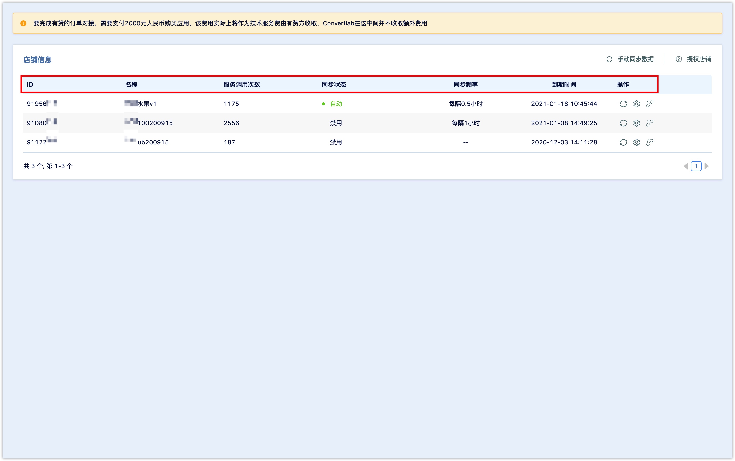Click the sync icon for store 91080
The height and width of the screenshot is (461, 735).
[x=623, y=123]
